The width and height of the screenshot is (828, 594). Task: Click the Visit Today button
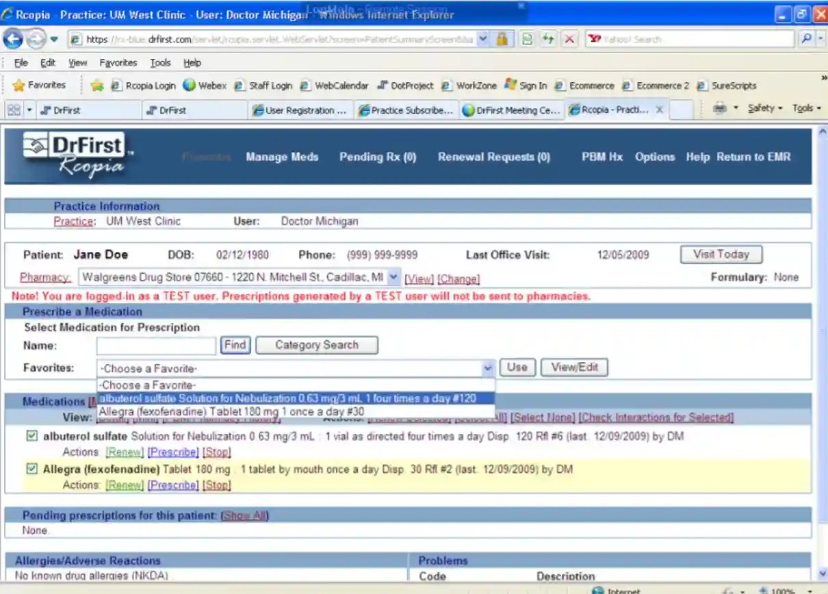pos(721,254)
